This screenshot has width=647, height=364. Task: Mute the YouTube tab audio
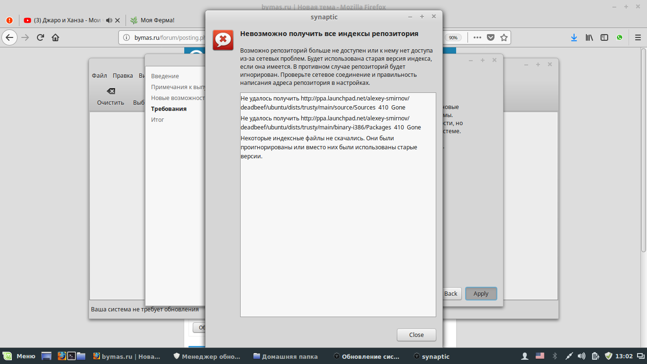[109, 20]
